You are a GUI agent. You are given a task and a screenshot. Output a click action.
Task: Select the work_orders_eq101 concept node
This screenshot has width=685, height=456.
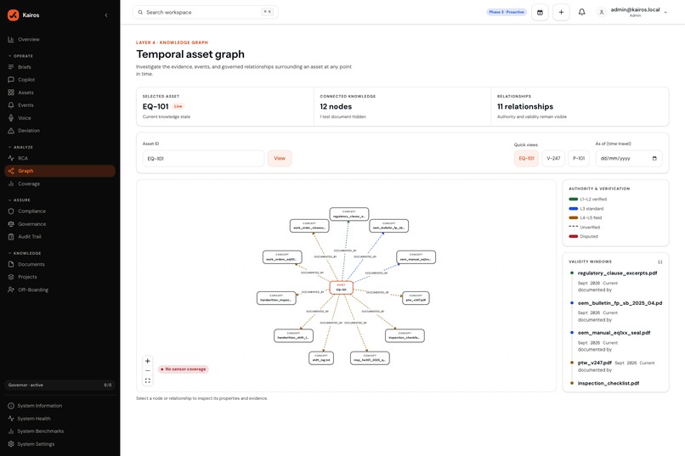282,257
